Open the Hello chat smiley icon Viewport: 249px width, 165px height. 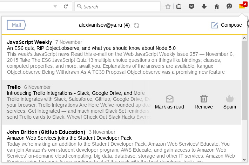tap(229, 6)
